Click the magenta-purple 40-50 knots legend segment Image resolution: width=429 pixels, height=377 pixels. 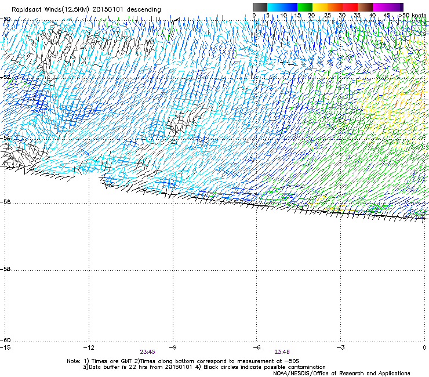point(388,7)
